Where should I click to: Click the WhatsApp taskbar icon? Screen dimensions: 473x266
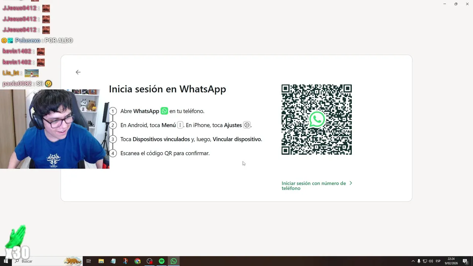click(x=174, y=261)
